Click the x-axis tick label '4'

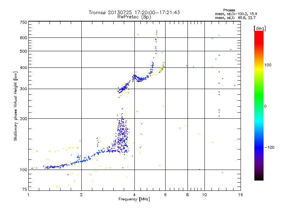tap(134, 195)
